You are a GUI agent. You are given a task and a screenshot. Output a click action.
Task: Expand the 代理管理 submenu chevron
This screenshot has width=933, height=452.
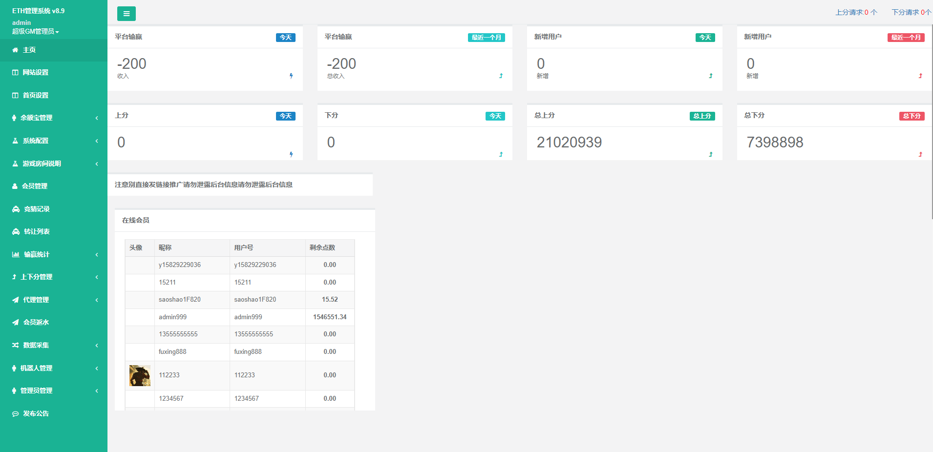coord(97,300)
